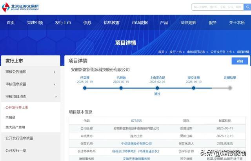The height and width of the screenshot is (161, 251).
Task: Open stock code 873855 link
Action: pos(136,121)
